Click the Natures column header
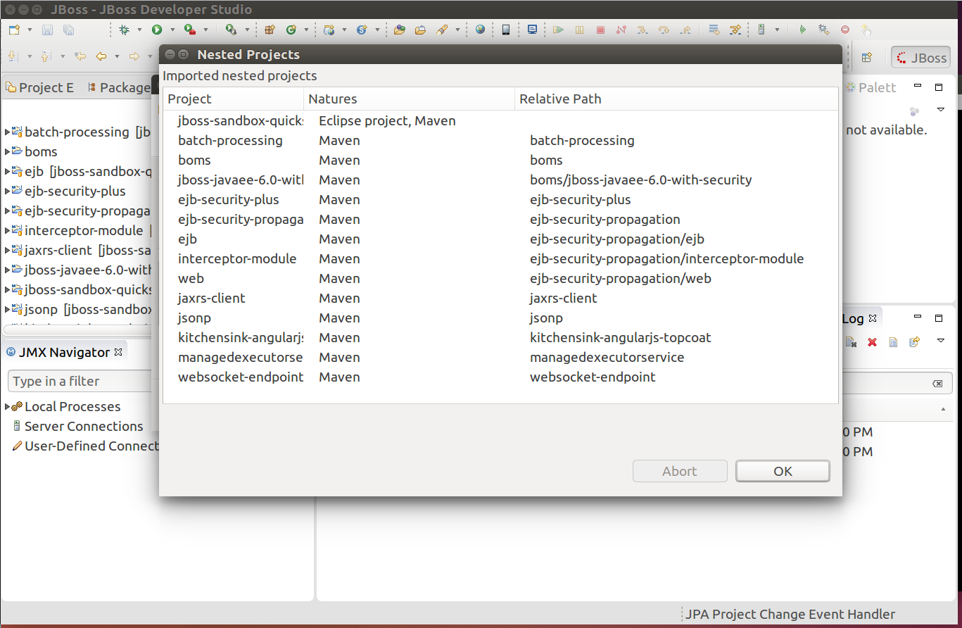This screenshot has width=962, height=628. (410, 99)
